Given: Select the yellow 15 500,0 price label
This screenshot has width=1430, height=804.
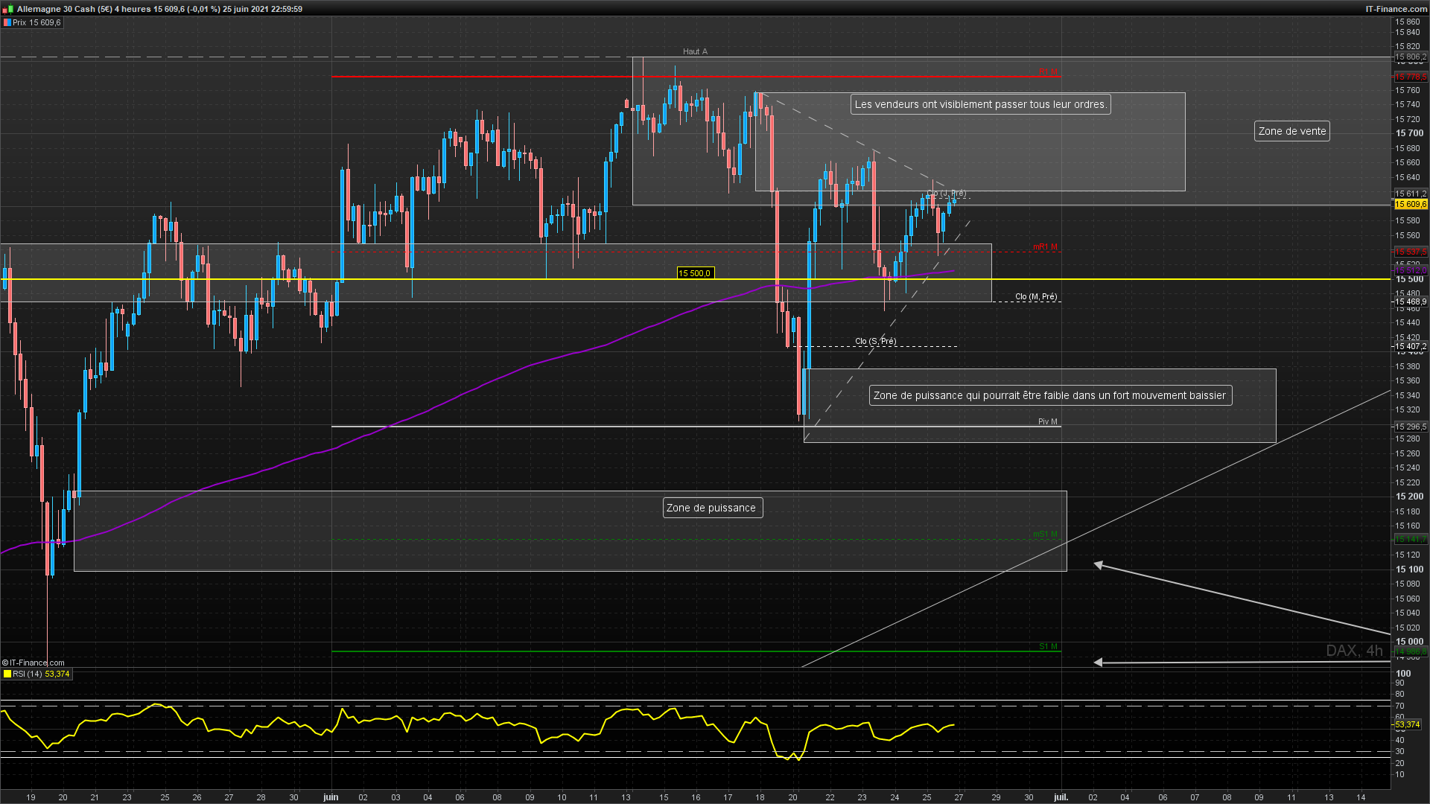Looking at the screenshot, I should click(694, 274).
